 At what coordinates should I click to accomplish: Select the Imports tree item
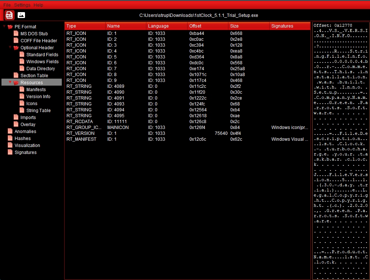pyautogui.click(x=28, y=117)
